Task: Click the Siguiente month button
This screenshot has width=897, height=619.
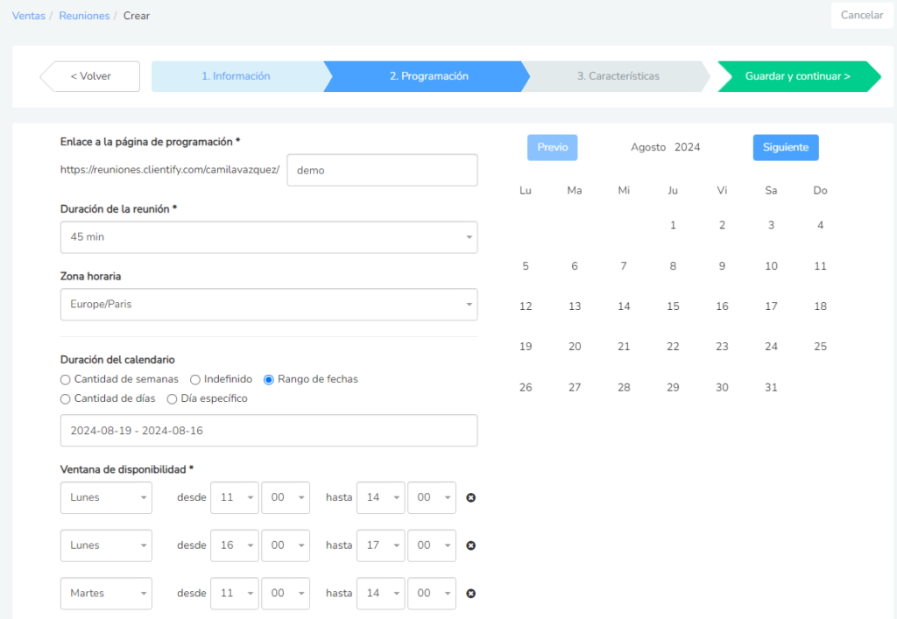Action: 786,147
